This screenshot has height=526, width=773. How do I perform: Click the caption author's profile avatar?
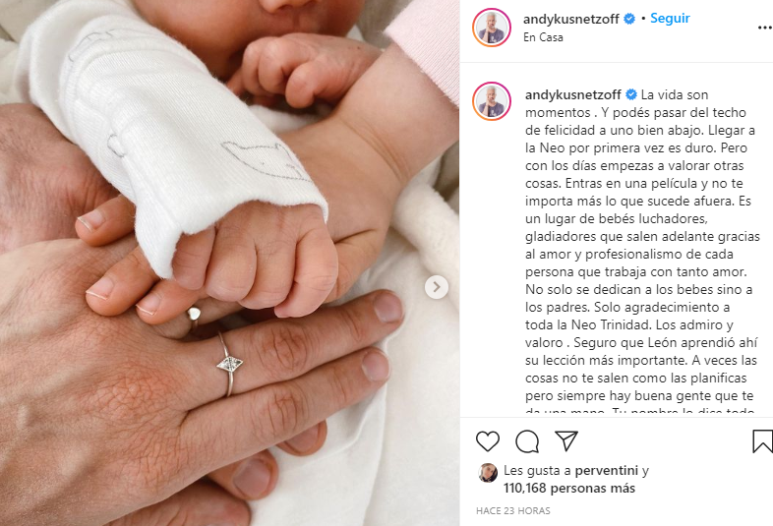pyautogui.click(x=492, y=101)
